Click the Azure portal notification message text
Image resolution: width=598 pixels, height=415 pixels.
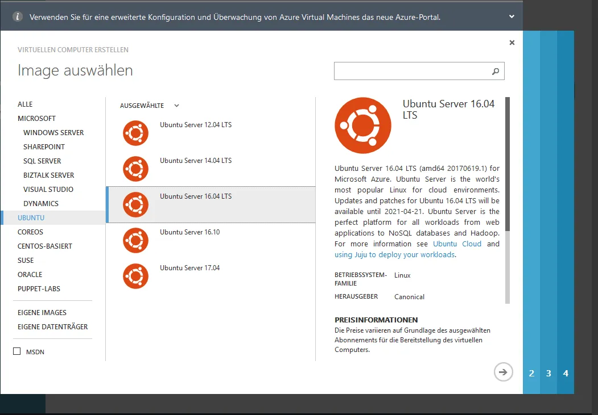(235, 17)
